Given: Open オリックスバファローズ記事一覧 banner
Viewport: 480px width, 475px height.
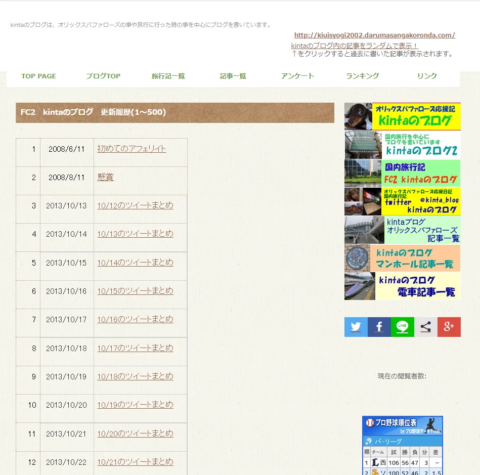Looking at the screenshot, I should click(402, 230).
